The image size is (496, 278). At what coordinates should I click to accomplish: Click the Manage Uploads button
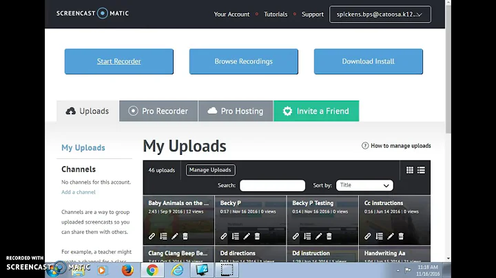pyautogui.click(x=210, y=170)
